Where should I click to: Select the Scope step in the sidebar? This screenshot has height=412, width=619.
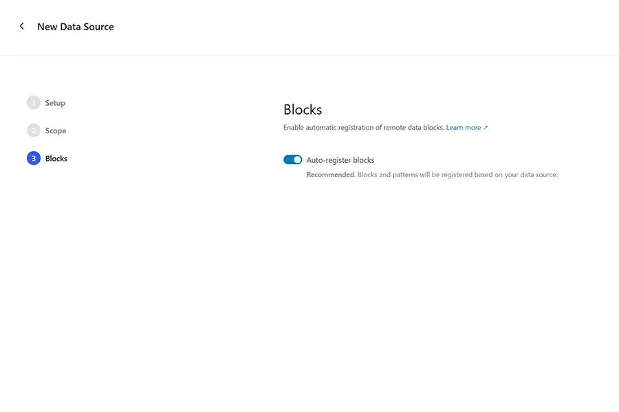[55, 130]
